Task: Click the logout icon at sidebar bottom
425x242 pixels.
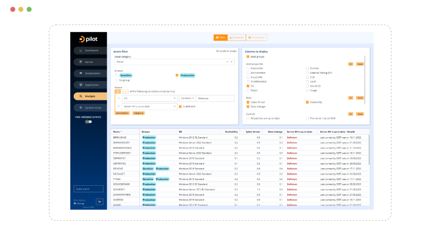Action: 100,202
